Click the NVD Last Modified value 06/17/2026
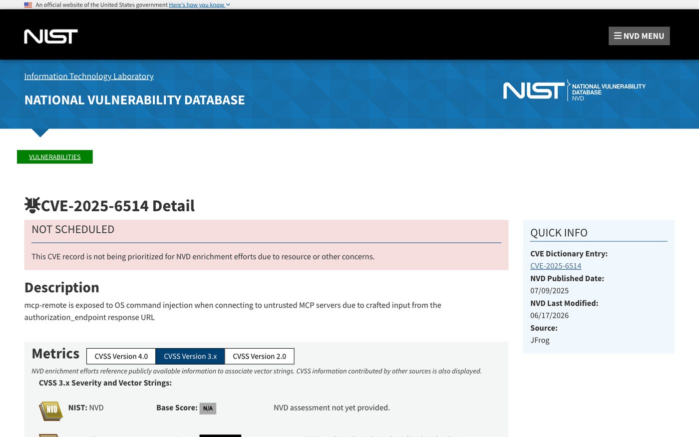The image size is (699, 437). (x=549, y=316)
